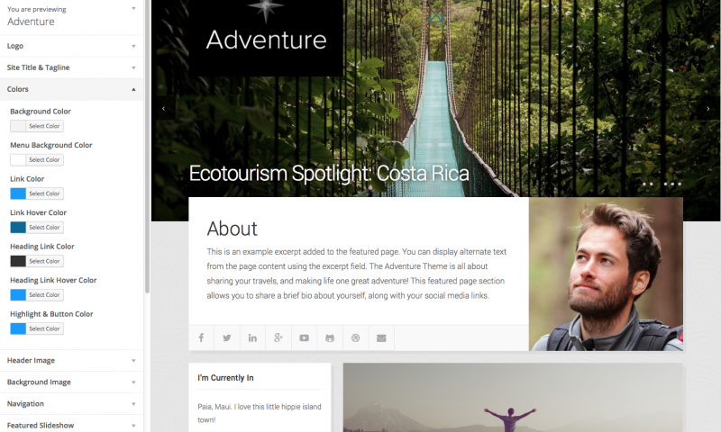Pick the Link Color blue swatch

18,193
